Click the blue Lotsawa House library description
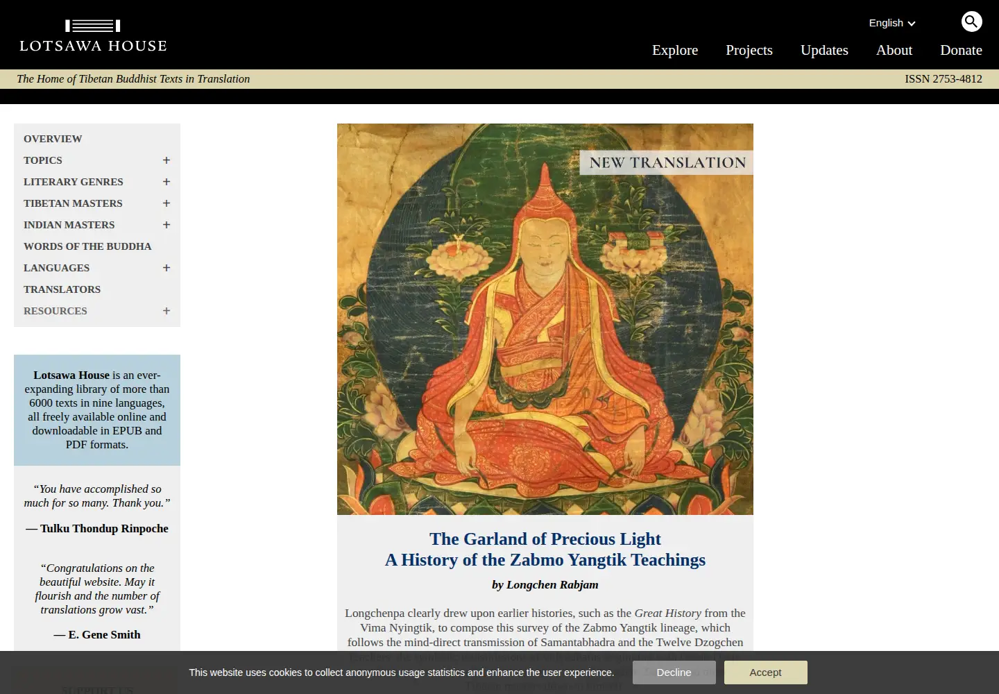Screen dimensions: 999x694 (x=97, y=410)
